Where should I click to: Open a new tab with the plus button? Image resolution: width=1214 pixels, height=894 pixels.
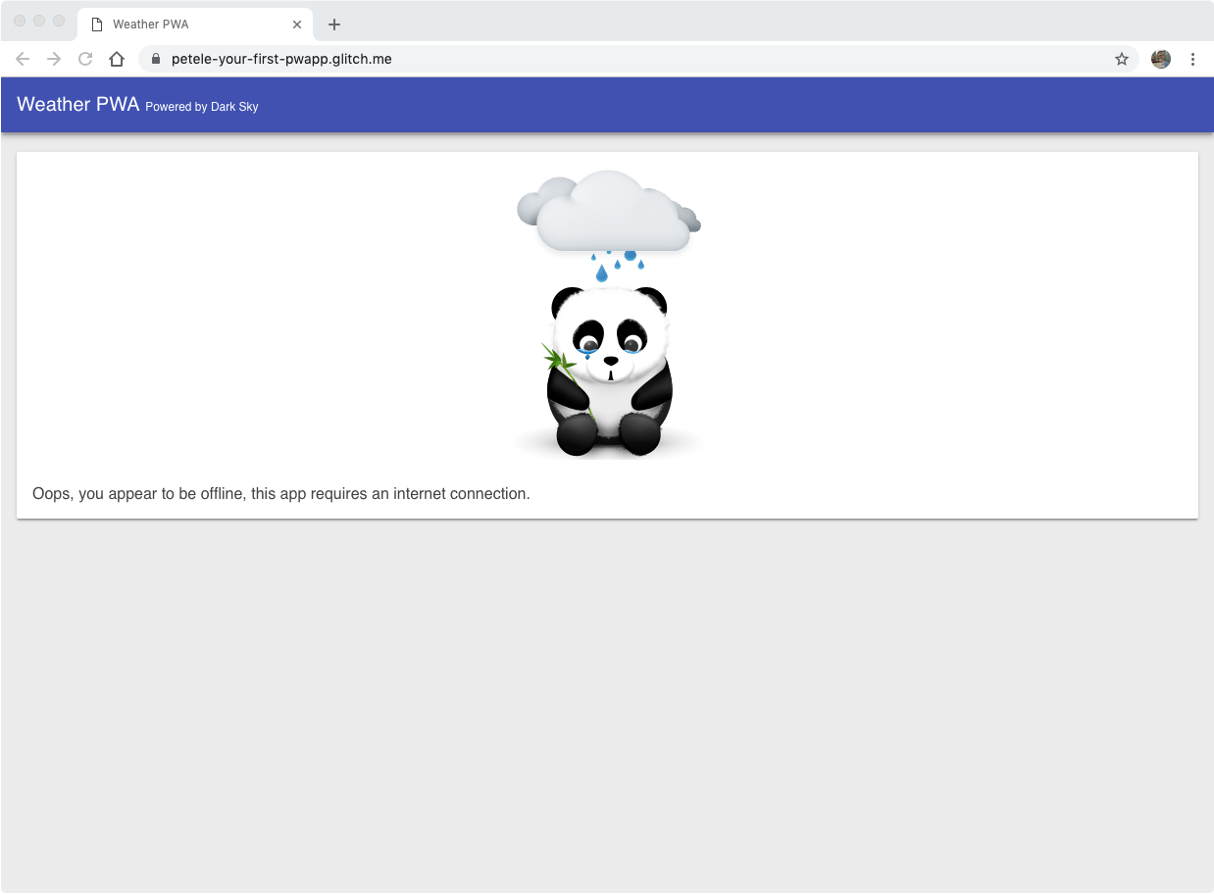334,25
